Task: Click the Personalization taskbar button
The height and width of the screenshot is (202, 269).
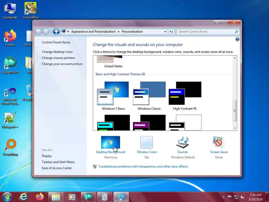Action: [x=121, y=197]
